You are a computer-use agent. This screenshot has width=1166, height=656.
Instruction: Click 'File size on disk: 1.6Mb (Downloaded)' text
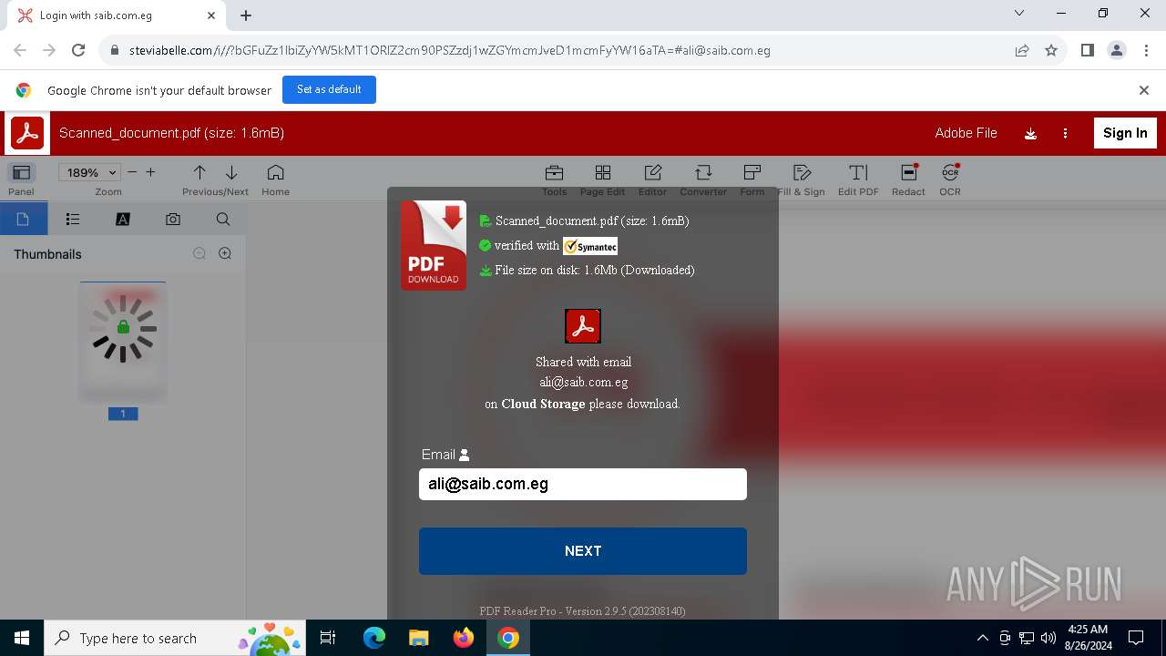click(x=595, y=271)
